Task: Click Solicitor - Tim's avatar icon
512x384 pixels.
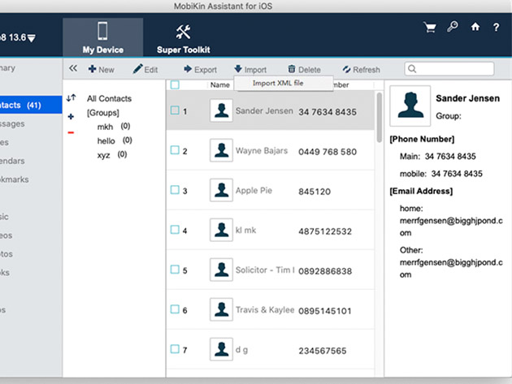Action: tap(221, 270)
